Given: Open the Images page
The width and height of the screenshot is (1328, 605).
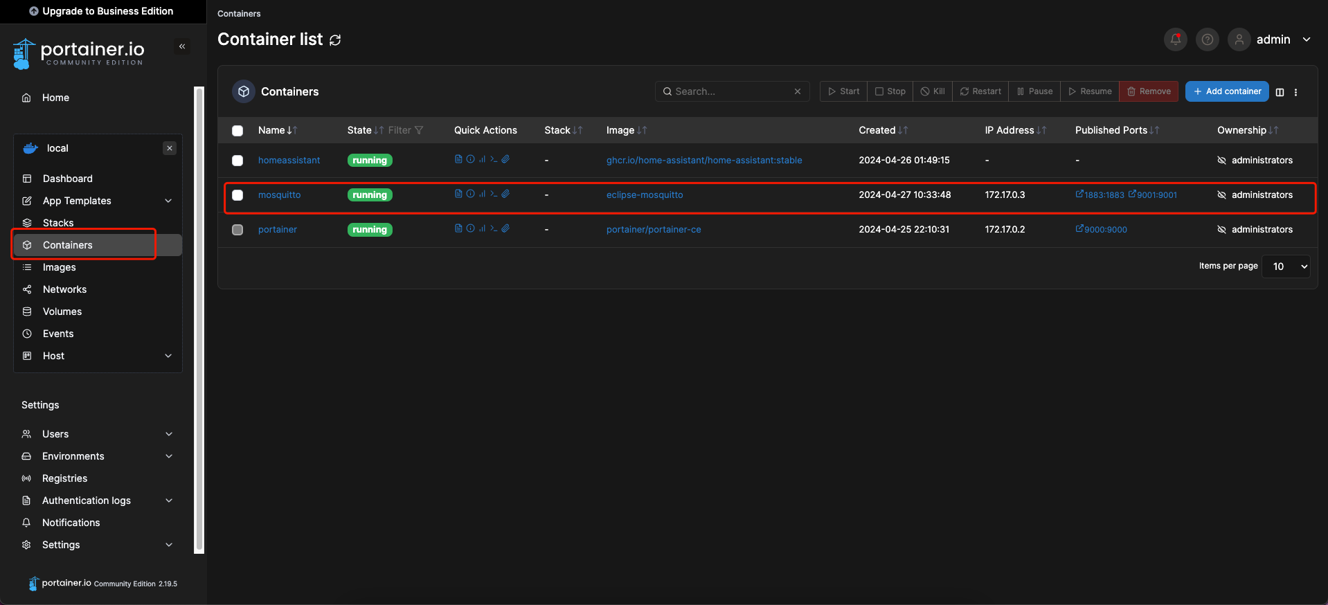Looking at the screenshot, I should point(60,267).
